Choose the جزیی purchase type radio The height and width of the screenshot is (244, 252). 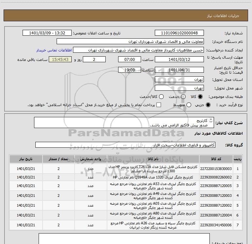208,105
